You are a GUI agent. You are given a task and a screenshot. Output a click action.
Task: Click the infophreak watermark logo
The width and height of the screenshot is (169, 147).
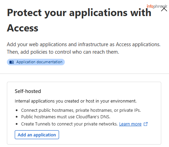pyautogui.click(x=157, y=6)
